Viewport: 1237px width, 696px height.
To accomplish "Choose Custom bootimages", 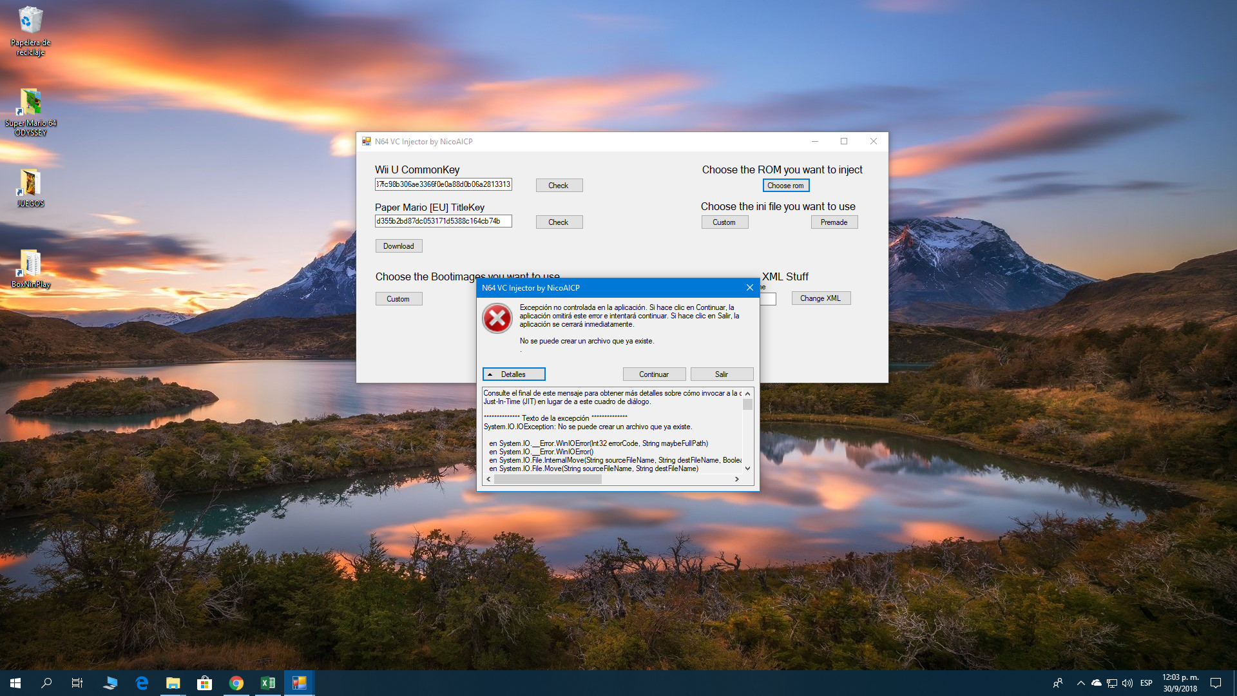I will click(x=398, y=299).
